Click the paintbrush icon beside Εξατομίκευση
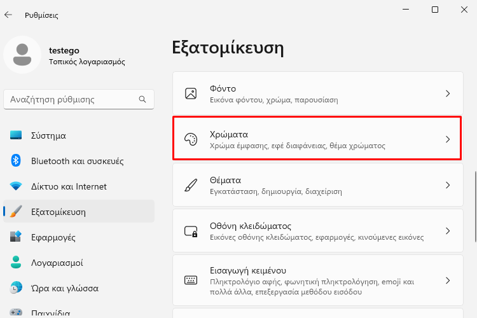This screenshot has height=318, width=477. point(16,212)
